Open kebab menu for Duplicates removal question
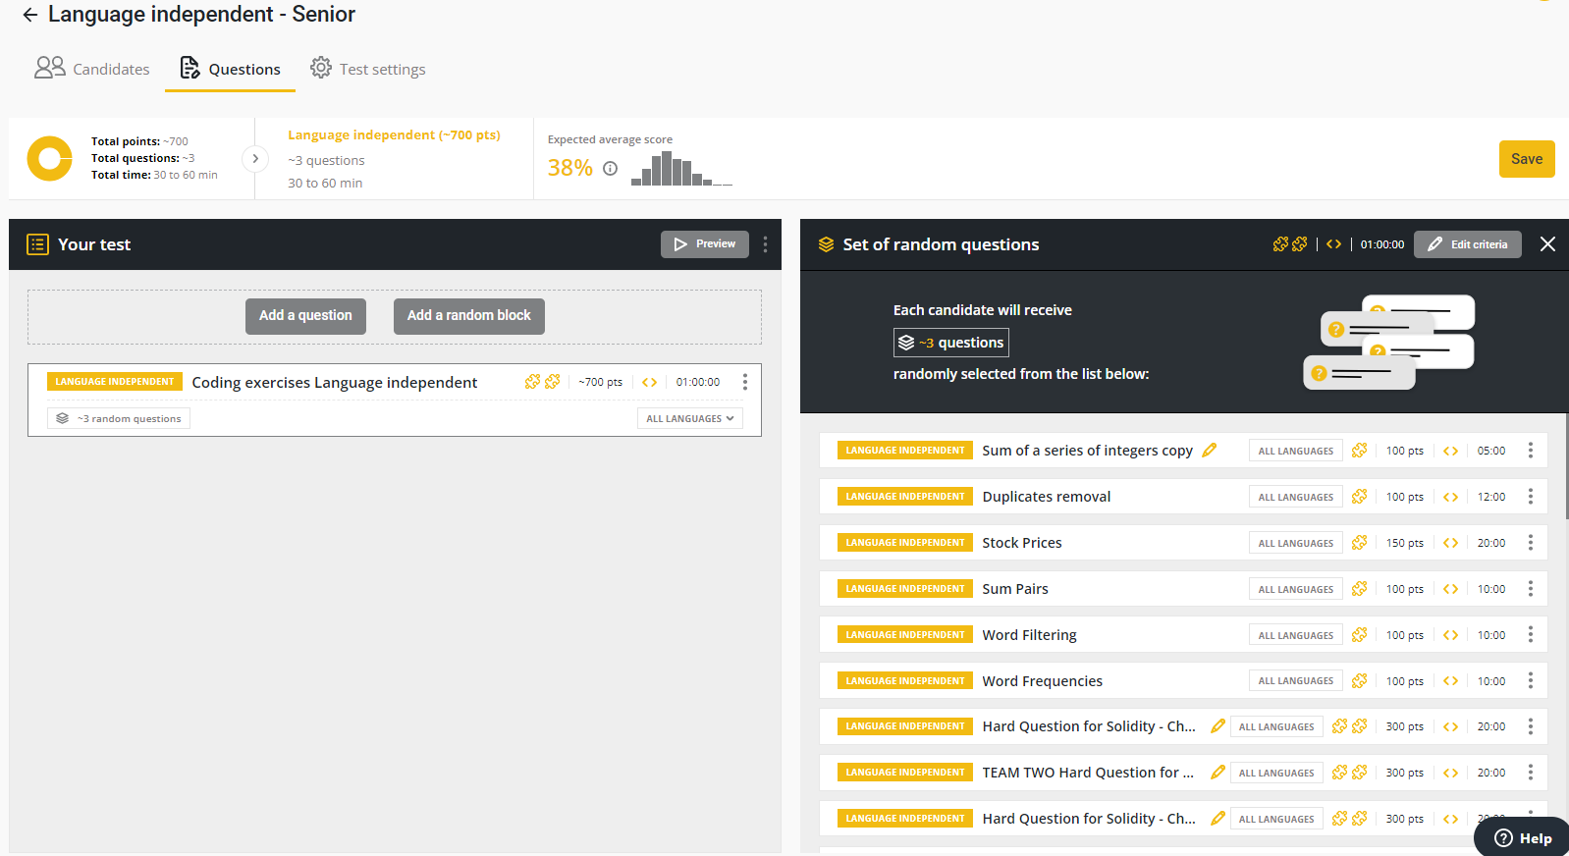 point(1530,497)
